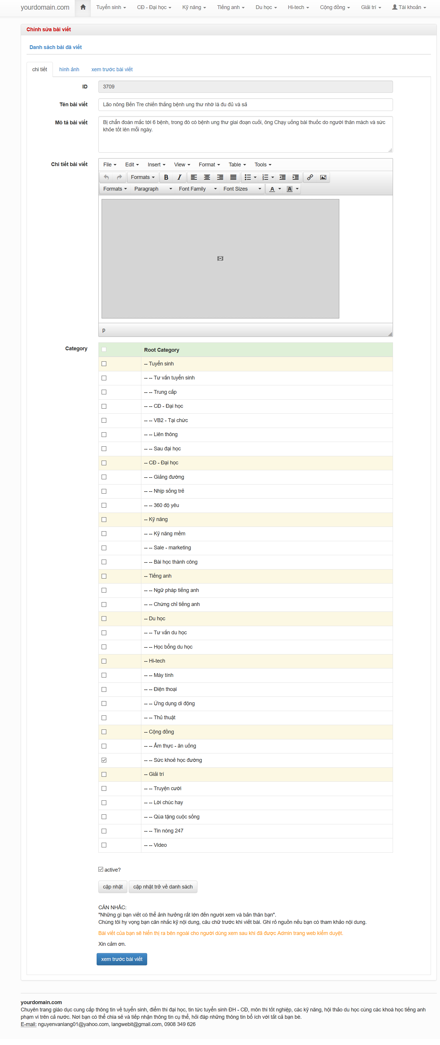Open editor Edit menu
This screenshot has height=1045, width=440.
click(132, 165)
